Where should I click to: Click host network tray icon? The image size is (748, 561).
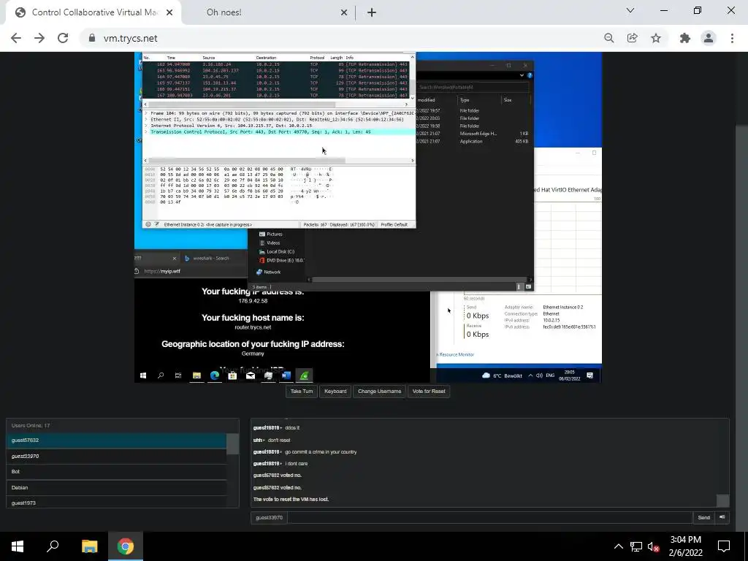pos(636,546)
